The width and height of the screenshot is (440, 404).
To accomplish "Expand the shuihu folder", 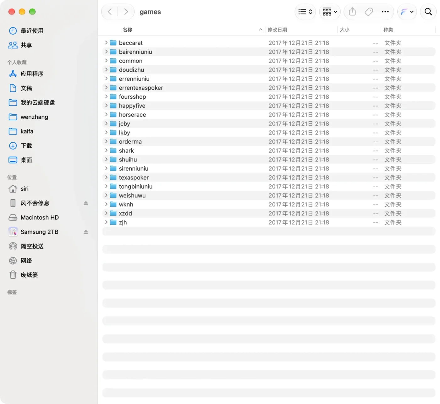I will (x=106, y=159).
